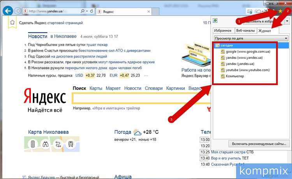Open the Карта Николаева link
This screenshot has width=292, height=179.
coord(48,132)
